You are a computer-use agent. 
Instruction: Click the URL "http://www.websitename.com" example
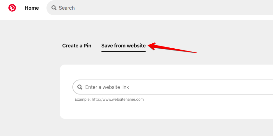click(118, 100)
